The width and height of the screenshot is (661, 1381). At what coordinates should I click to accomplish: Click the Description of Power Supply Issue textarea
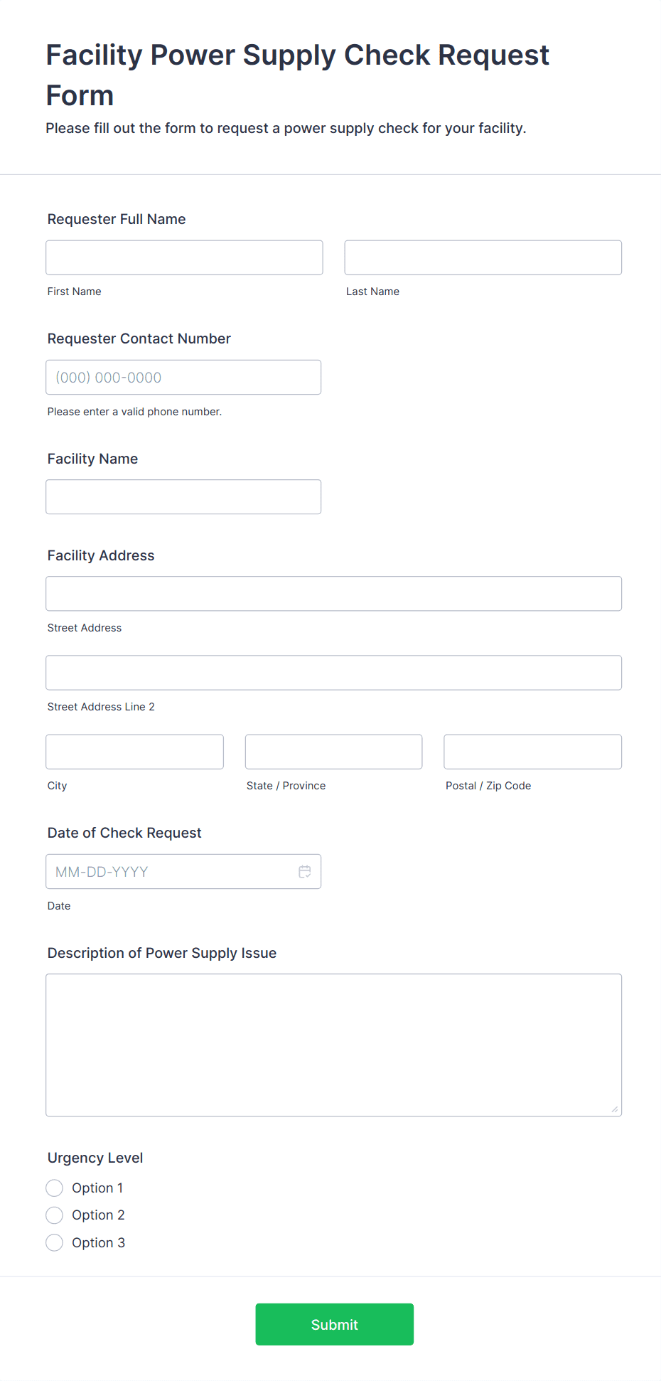[x=333, y=1045]
